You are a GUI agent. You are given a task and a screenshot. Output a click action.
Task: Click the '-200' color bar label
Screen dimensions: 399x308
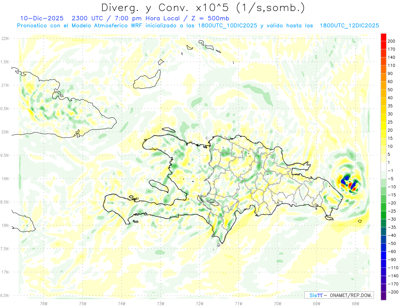393,292
